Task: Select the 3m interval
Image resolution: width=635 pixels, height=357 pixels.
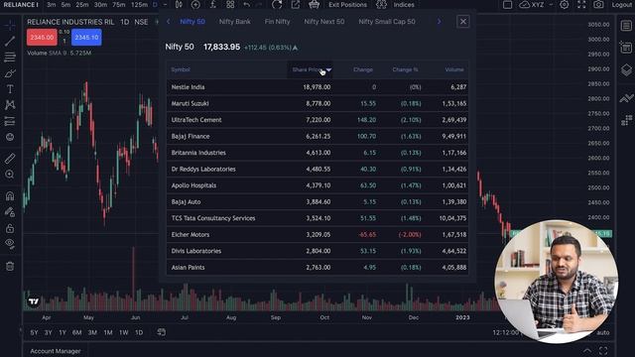Action: pyautogui.click(x=51, y=5)
